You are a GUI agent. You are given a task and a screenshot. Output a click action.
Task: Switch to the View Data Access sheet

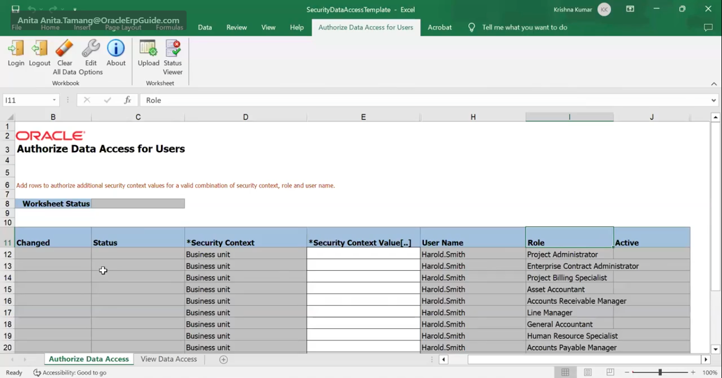[x=169, y=359]
